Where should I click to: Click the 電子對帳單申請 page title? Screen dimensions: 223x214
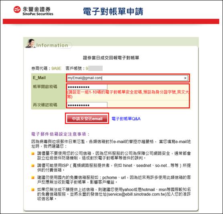[x=113, y=11]
